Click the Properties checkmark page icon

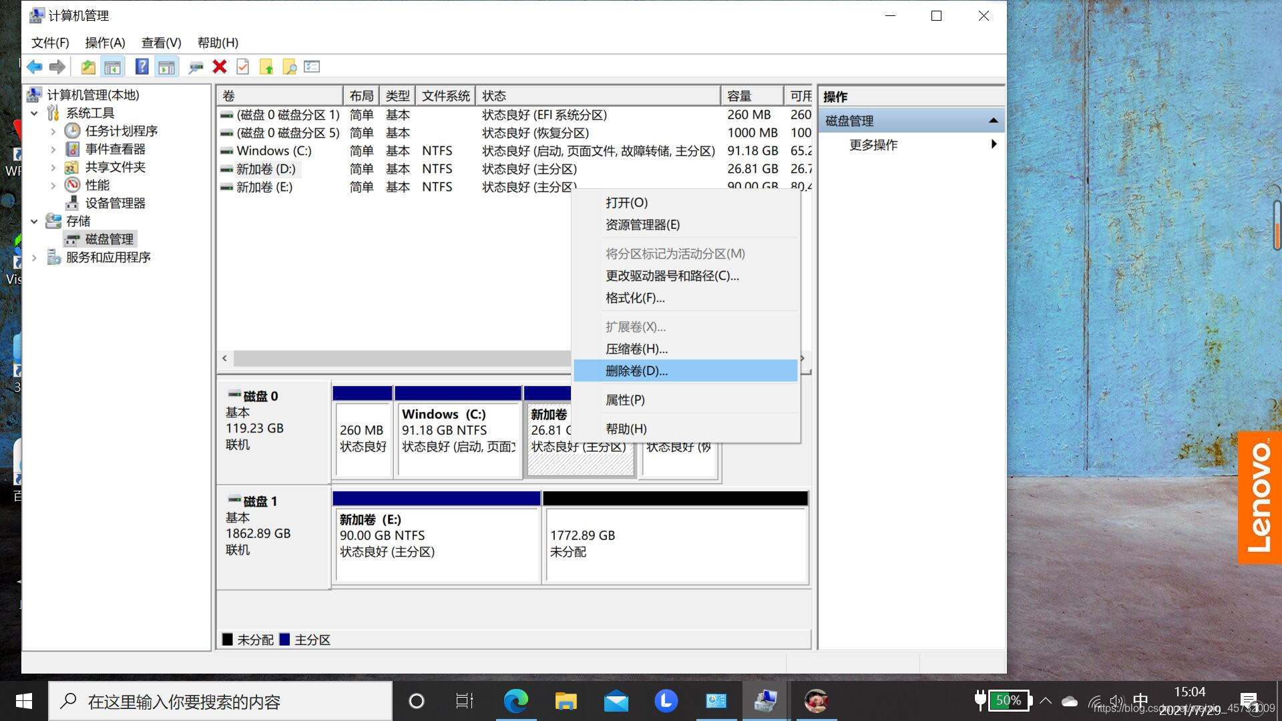[x=242, y=67]
